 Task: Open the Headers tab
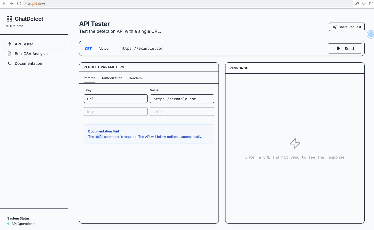tap(135, 78)
